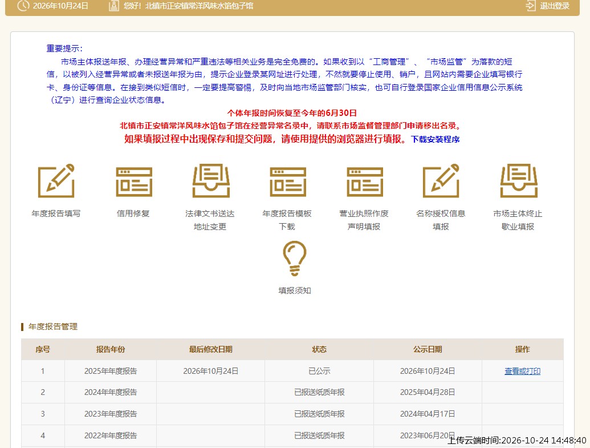Image resolution: width=590 pixels, height=448 pixels.
Task: Click the 名称授权信息填报 pencil icon
Action: [441, 180]
